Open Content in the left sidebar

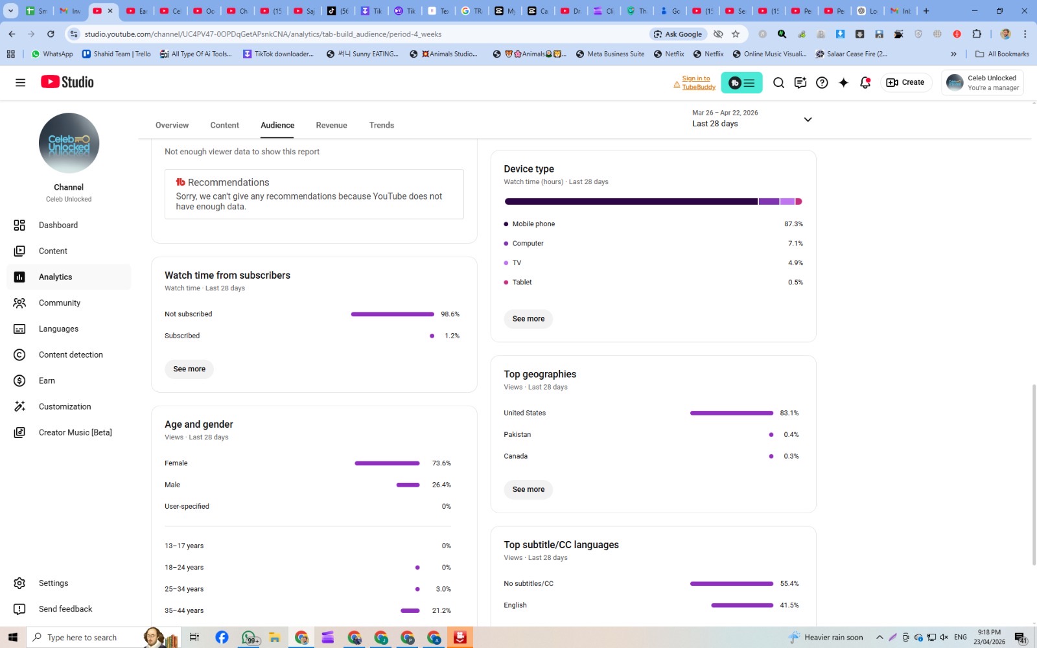(69, 251)
